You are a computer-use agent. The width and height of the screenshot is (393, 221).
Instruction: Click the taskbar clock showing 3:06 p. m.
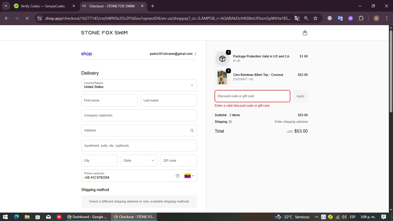point(368,217)
